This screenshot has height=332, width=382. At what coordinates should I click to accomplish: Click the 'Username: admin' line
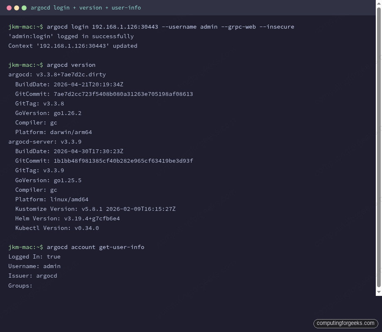point(34,266)
